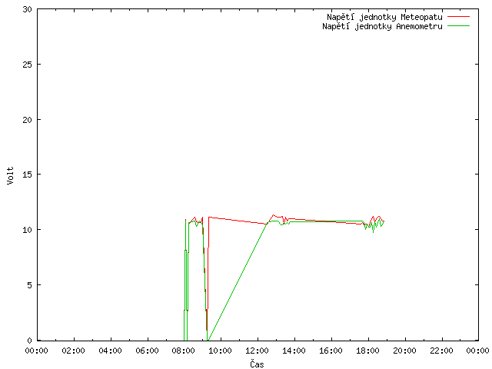Click the x-axis label 16:00

click(331, 351)
